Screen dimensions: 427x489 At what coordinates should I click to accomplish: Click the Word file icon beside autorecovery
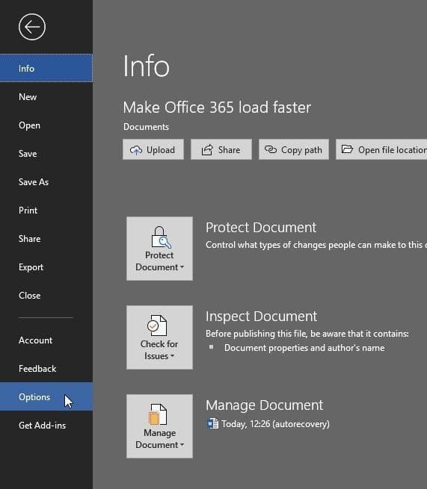click(x=212, y=424)
